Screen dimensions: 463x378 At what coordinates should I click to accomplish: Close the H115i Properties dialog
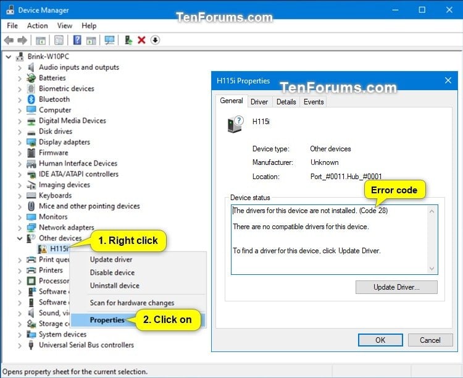click(x=448, y=80)
